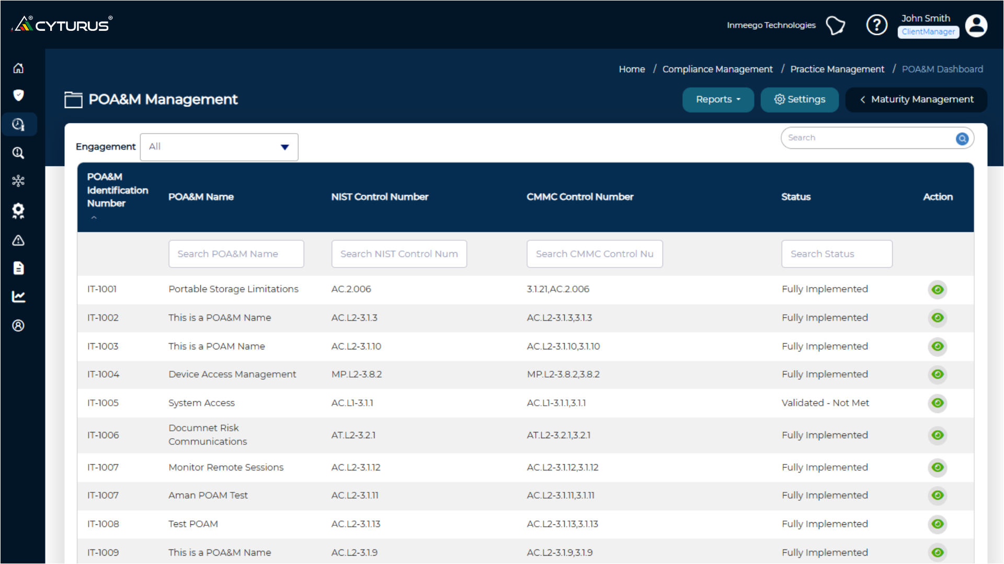This screenshot has height=564, width=1004.
Task: Sort by POA&M Identification Number arrow
Action: [x=94, y=217]
